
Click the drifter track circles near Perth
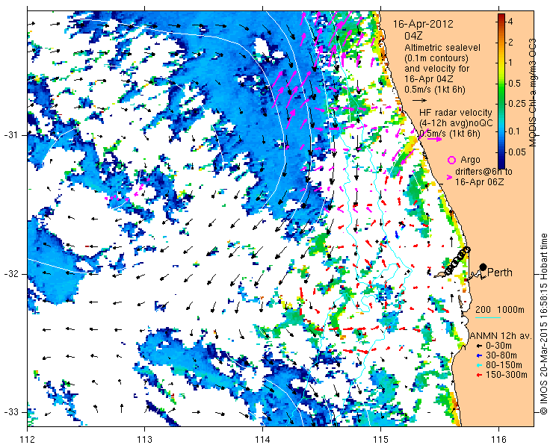(457, 260)
